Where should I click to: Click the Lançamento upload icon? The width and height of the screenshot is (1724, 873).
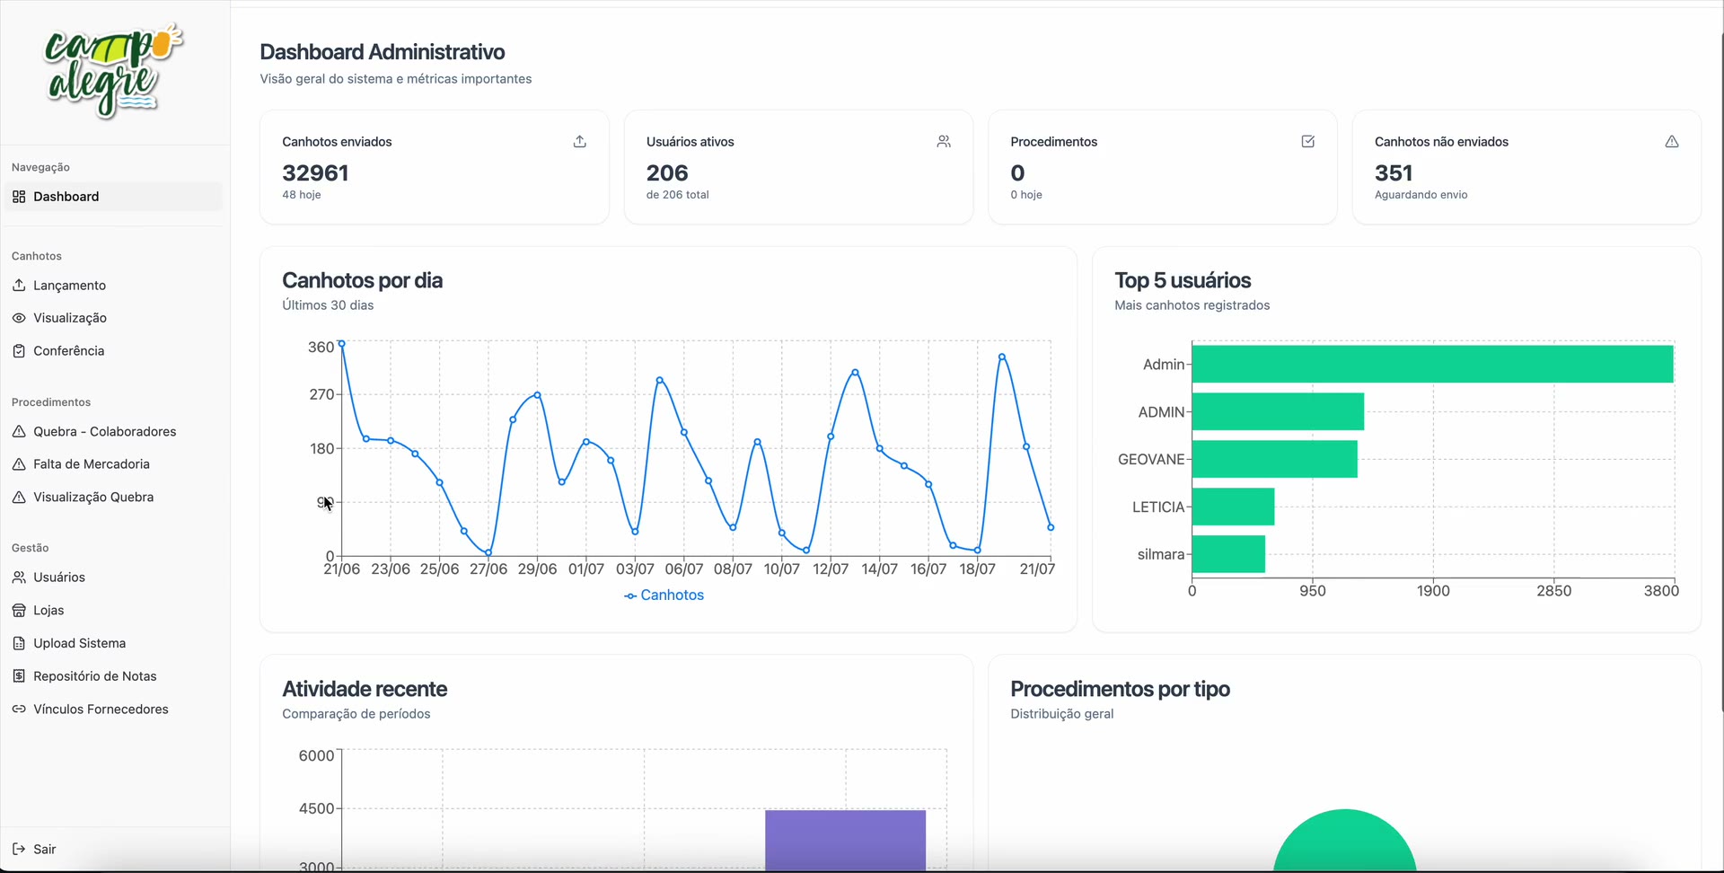point(19,285)
